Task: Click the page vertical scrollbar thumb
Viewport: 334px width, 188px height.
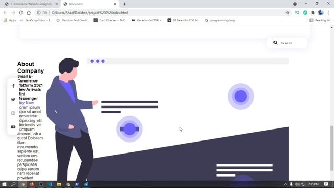Action: point(332,148)
